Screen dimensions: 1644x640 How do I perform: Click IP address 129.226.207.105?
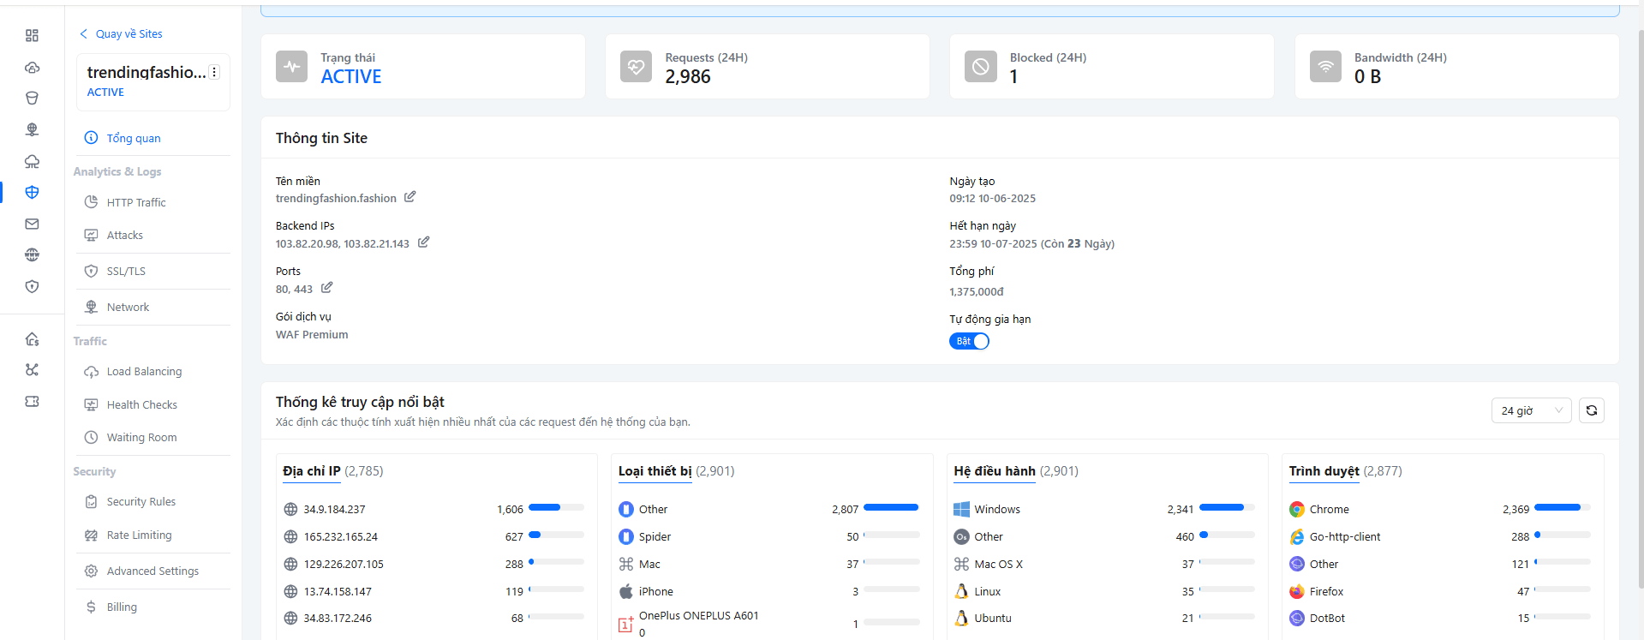tap(344, 564)
